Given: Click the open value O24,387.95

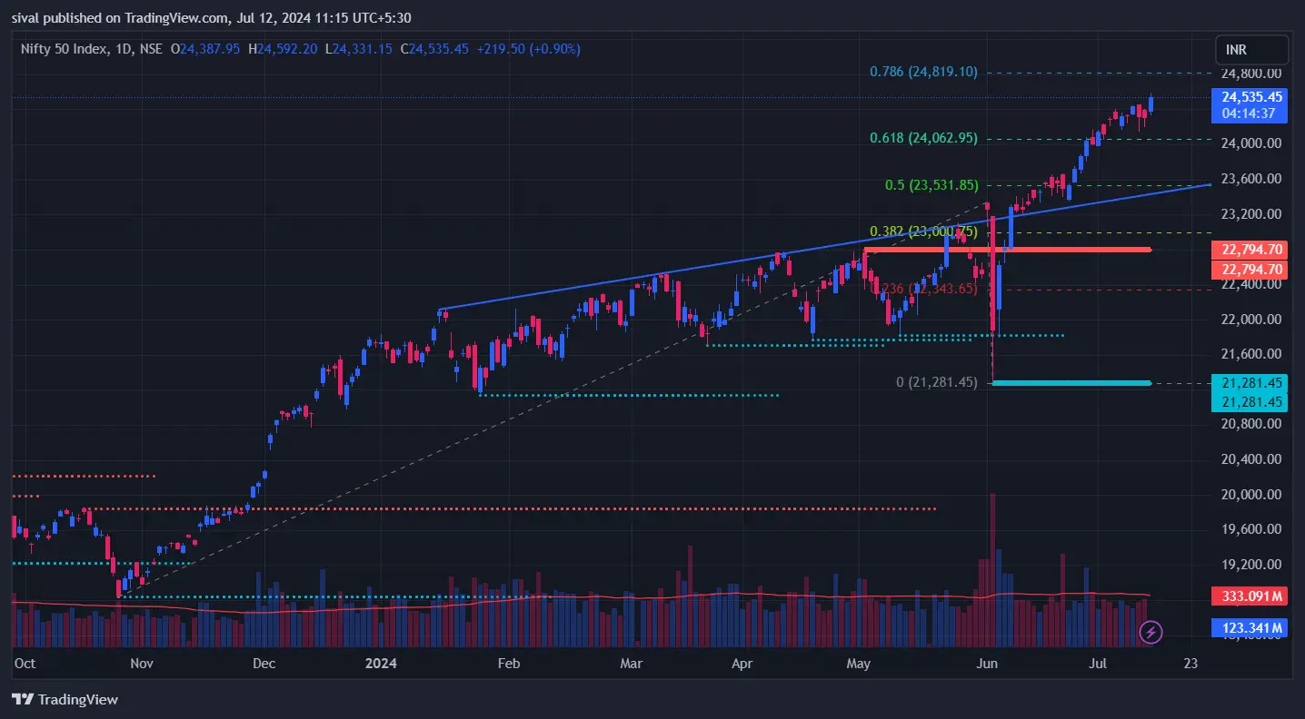Looking at the screenshot, I should tap(205, 49).
